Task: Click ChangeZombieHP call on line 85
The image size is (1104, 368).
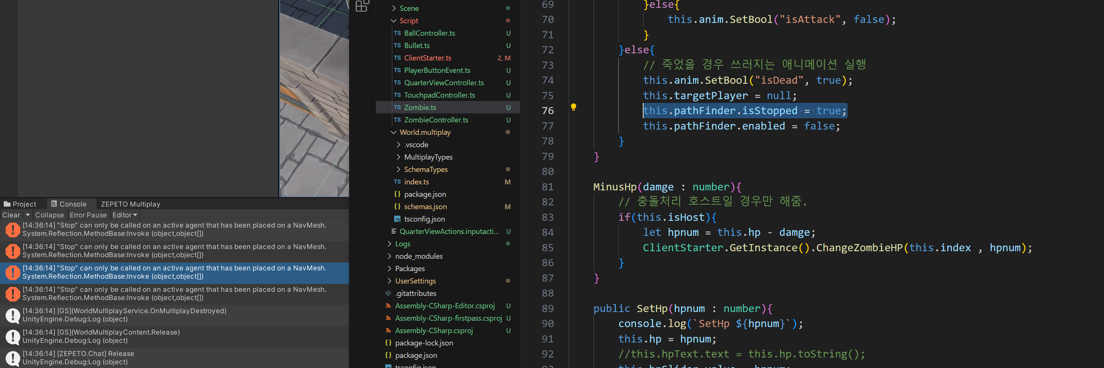Action: pos(859,248)
